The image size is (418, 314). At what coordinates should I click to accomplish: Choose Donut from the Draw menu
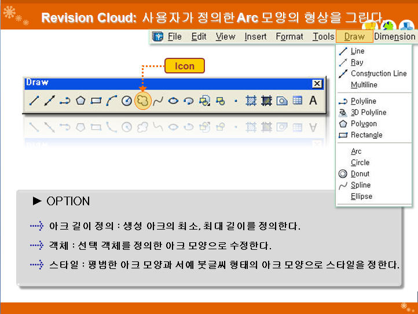[360, 173]
